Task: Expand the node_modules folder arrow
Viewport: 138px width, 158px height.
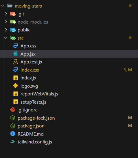Action: (x=6, y=22)
